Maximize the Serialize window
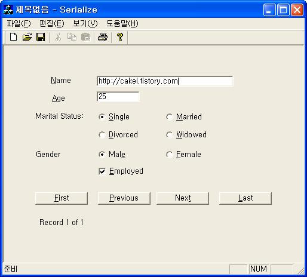The image size is (307, 277). (283, 10)
